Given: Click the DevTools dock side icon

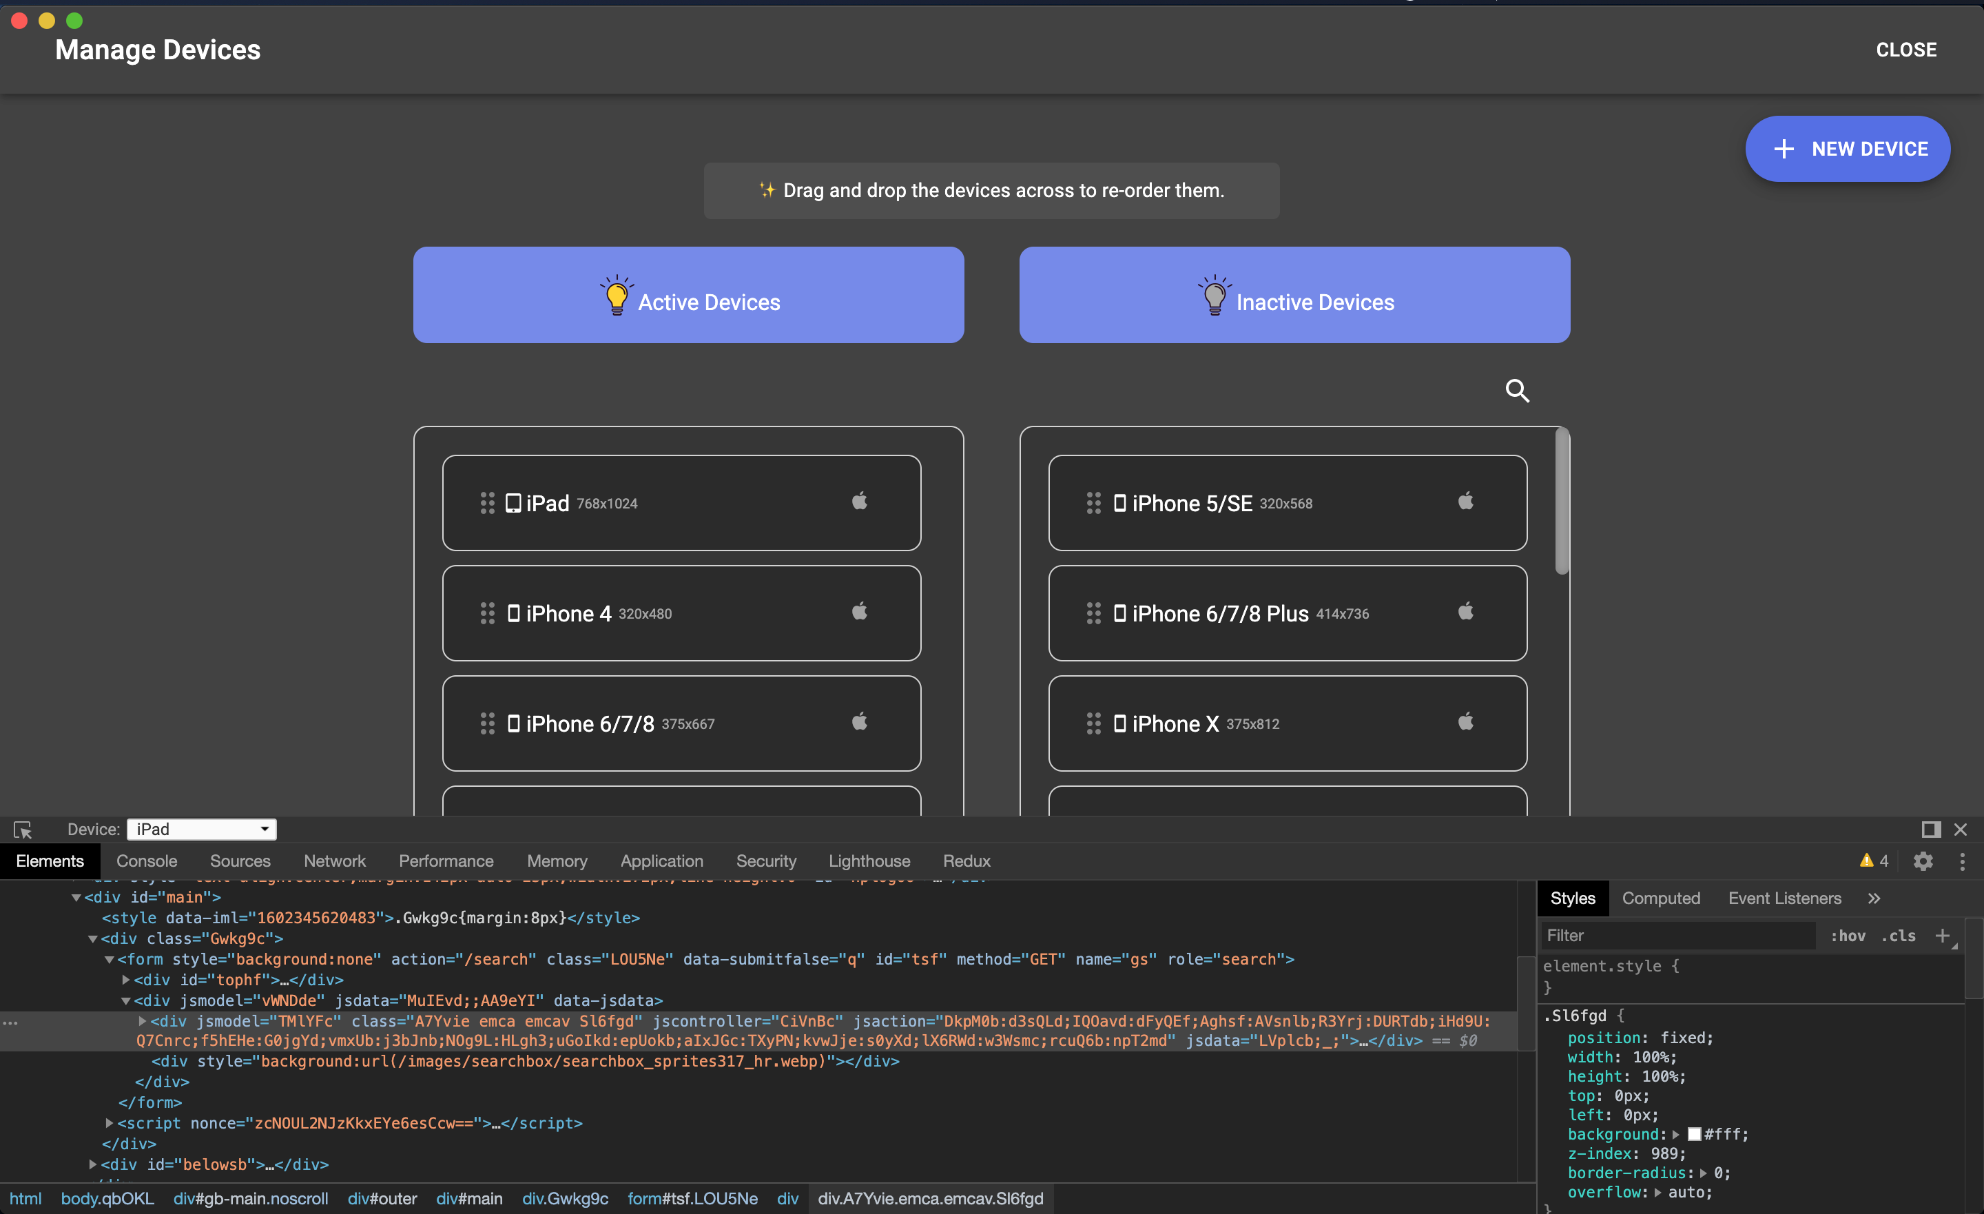Looking at the screenshot, I should tap(1930, 829).
